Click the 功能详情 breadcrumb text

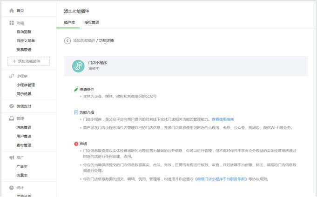tap(106, 40)
